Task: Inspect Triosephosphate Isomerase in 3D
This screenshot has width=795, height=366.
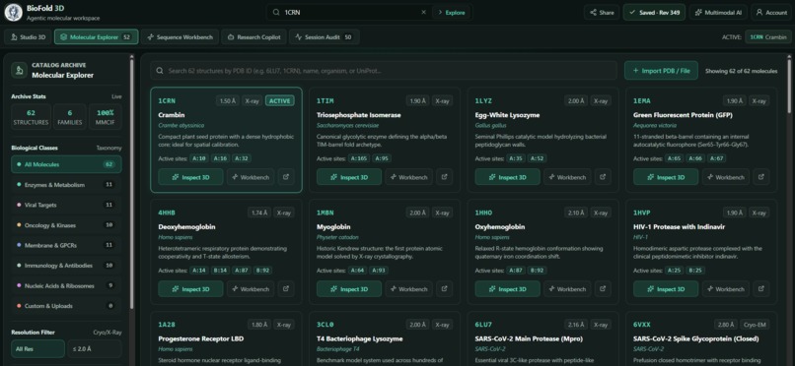Action: point(349,177)
